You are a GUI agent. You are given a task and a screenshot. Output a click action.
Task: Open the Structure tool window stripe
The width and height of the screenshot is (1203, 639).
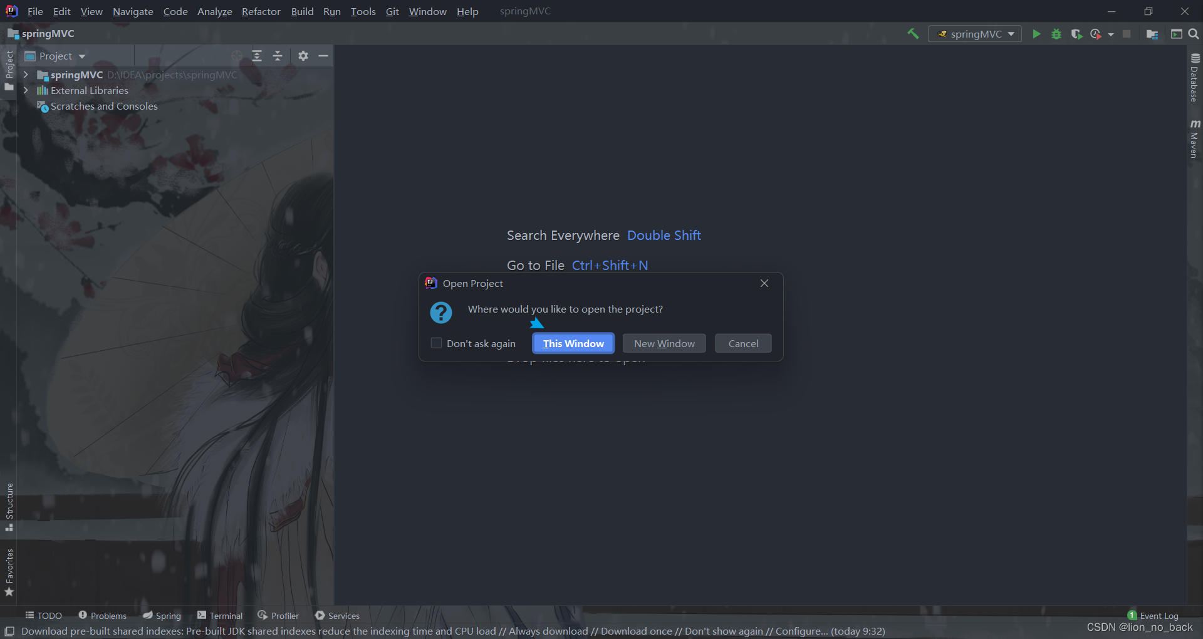click(9, 507)
